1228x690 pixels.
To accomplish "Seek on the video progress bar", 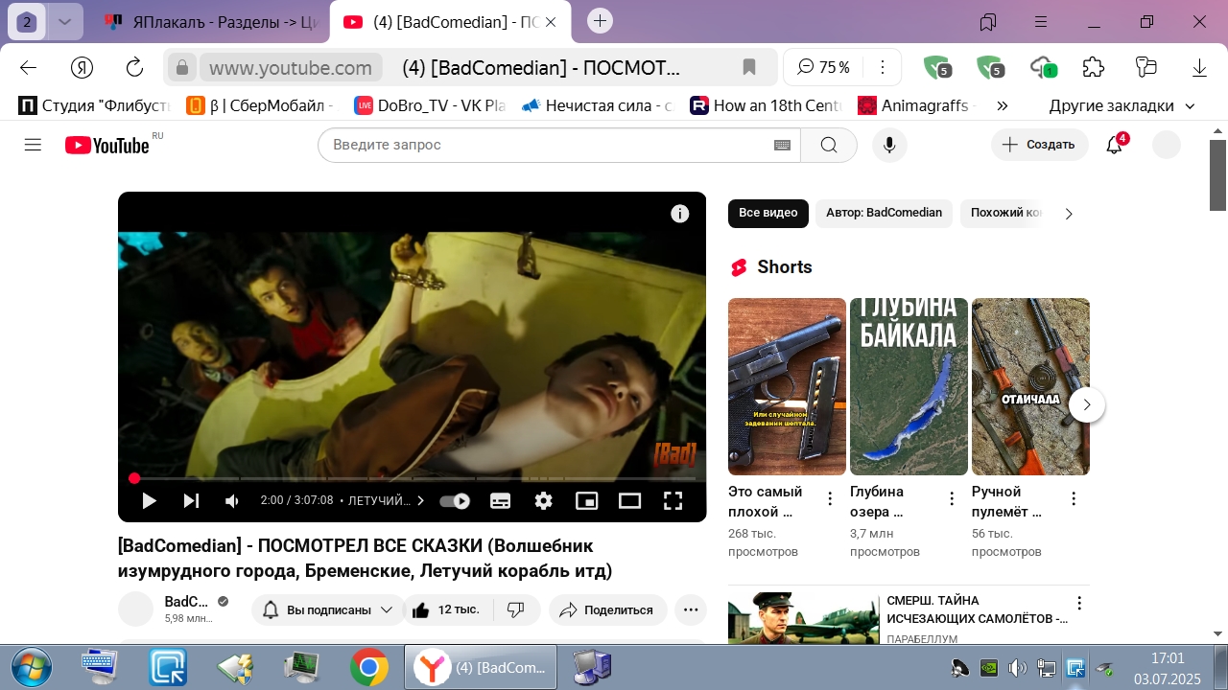I will 412,478.
